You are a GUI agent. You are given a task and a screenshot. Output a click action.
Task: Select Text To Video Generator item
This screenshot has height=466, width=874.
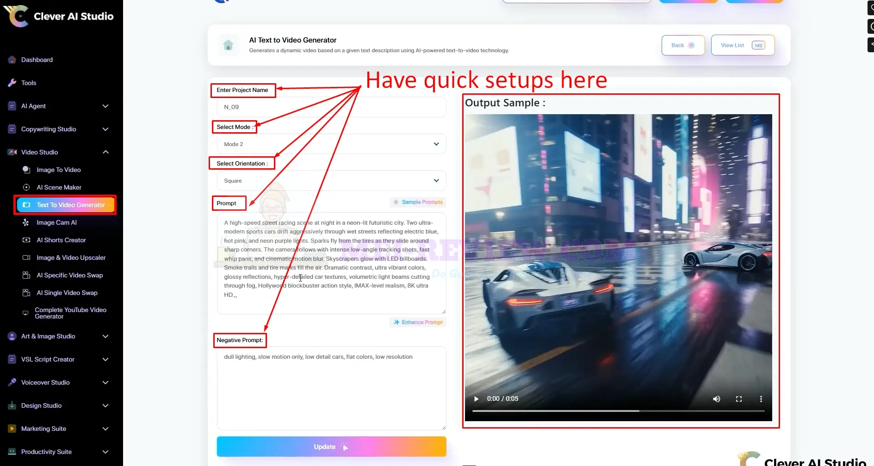click(x=65, y=205)
